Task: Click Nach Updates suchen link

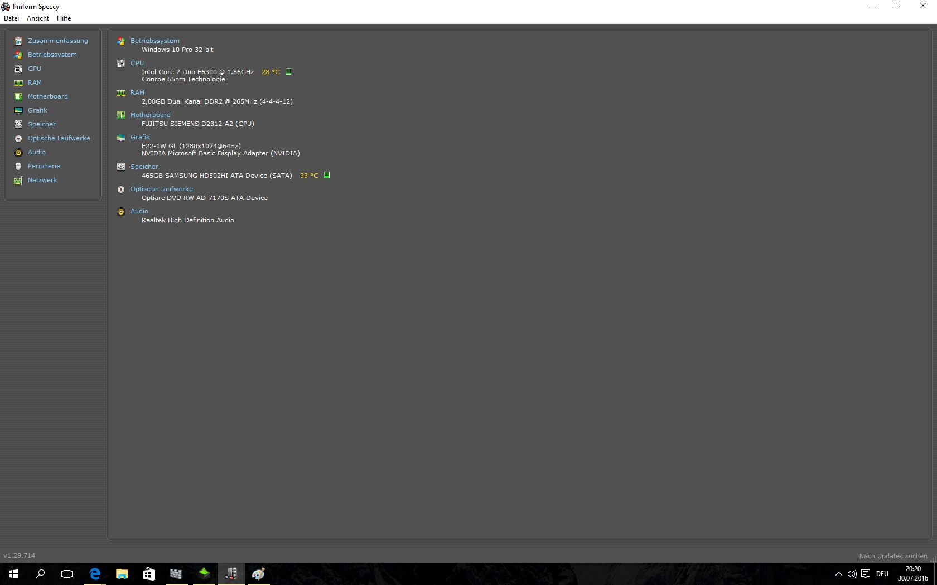Action: coord(893,556)
